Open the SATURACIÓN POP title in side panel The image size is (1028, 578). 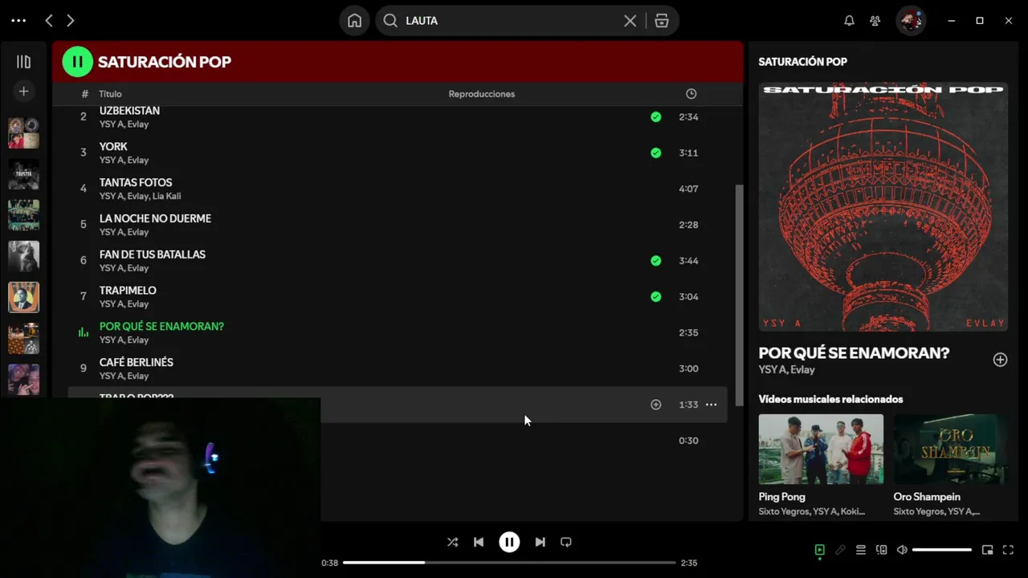tap(802, 62)
